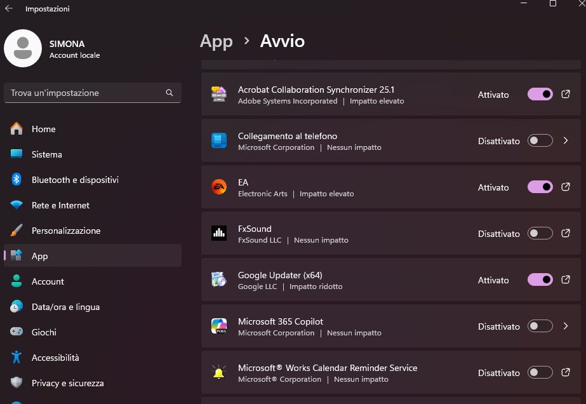
Task: Open Rete e Internet settings
Action: coord(92,205)
